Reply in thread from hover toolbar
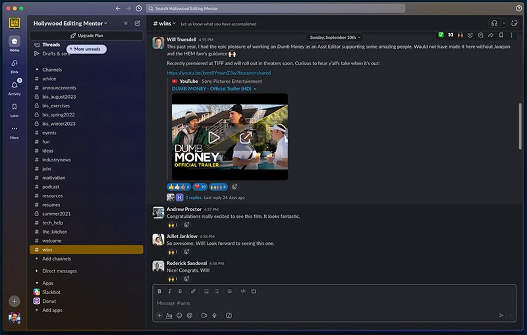This screenshot has width=527, height=335. tap(481, 35)
